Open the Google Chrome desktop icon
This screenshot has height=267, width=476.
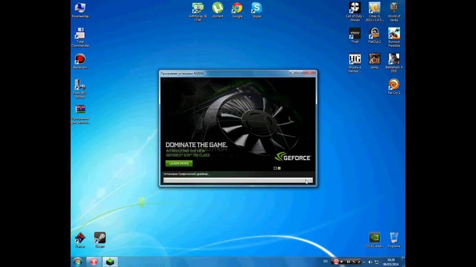[237, 10]
